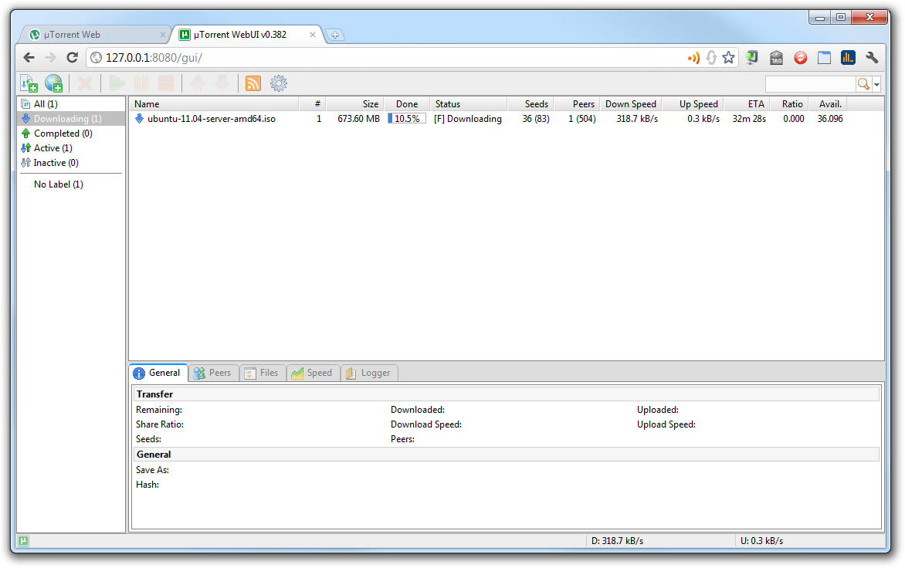Open the Speed tab
905x568 pixels.
312,373
